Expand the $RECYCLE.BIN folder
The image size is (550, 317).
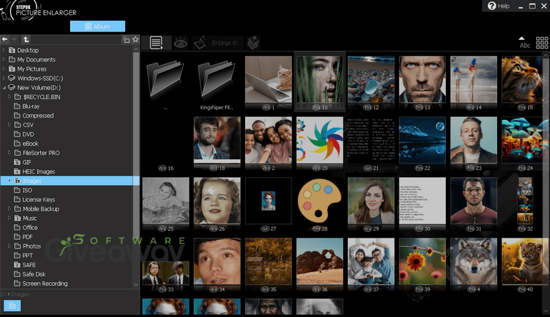click(9, 97)
